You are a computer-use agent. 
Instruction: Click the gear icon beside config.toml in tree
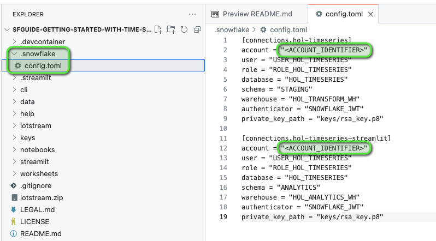pos(17,66)
